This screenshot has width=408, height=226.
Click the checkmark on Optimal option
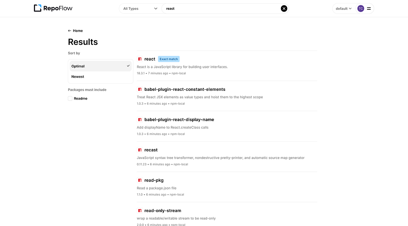tap(128, 66)
